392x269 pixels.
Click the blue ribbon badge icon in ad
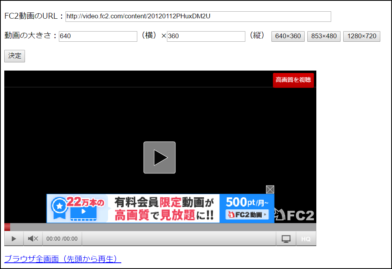click(x=59, y=205)
